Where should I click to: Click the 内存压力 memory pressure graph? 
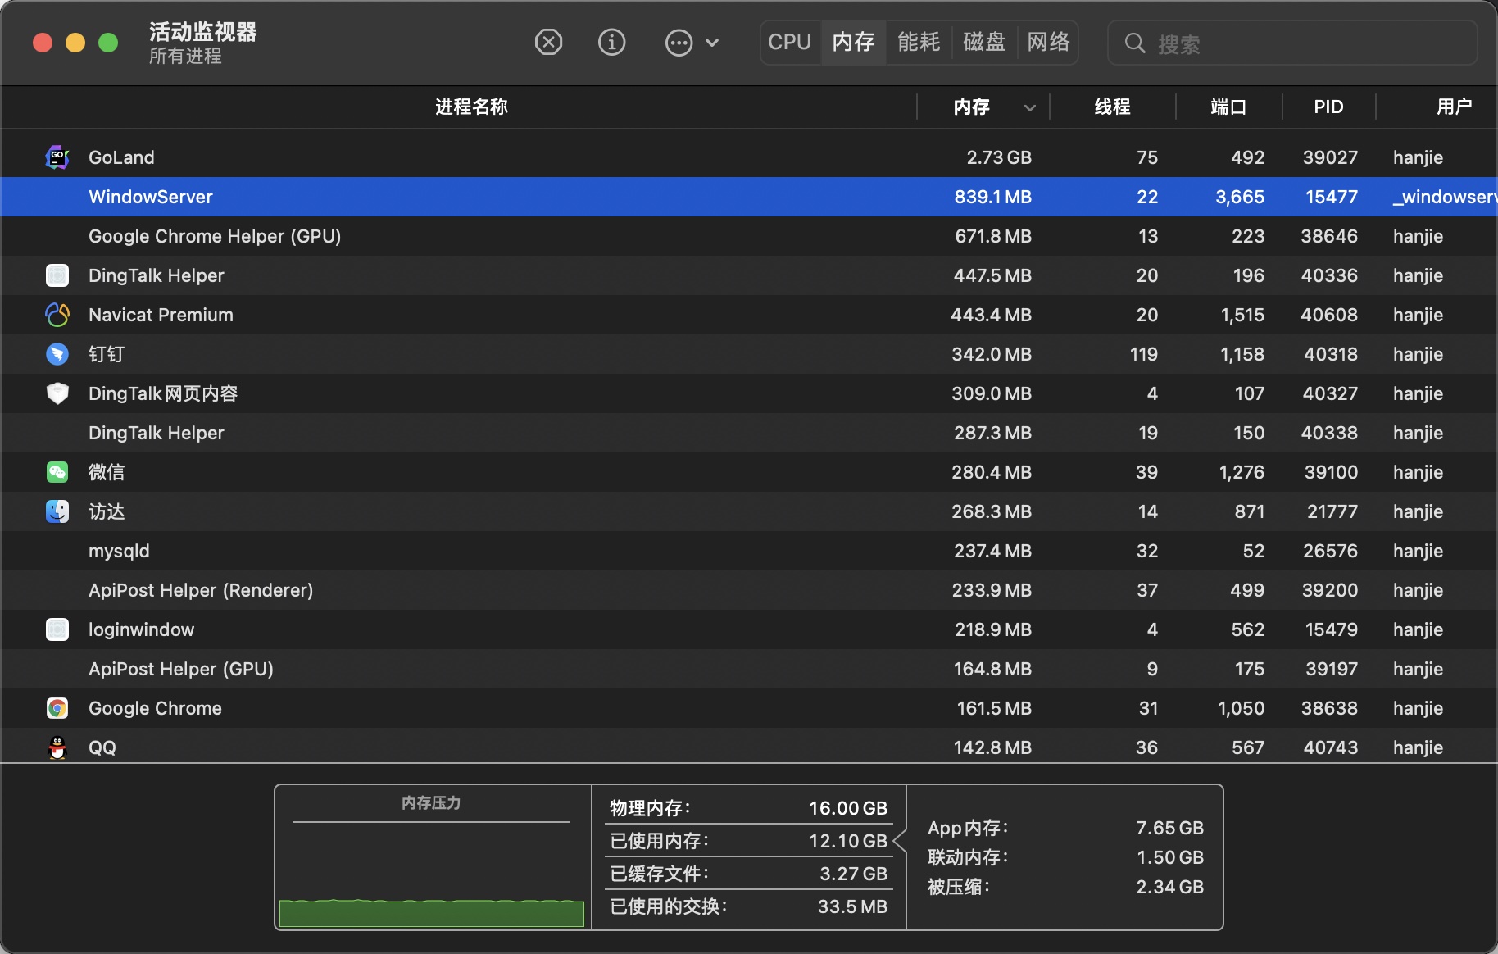click(432, 869)
